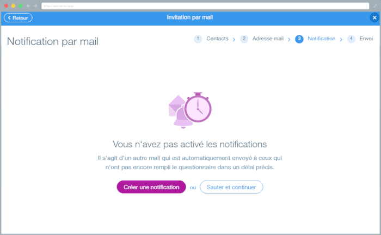
Task: Click chevron after Notification step
Action: (x=341, y=39)
